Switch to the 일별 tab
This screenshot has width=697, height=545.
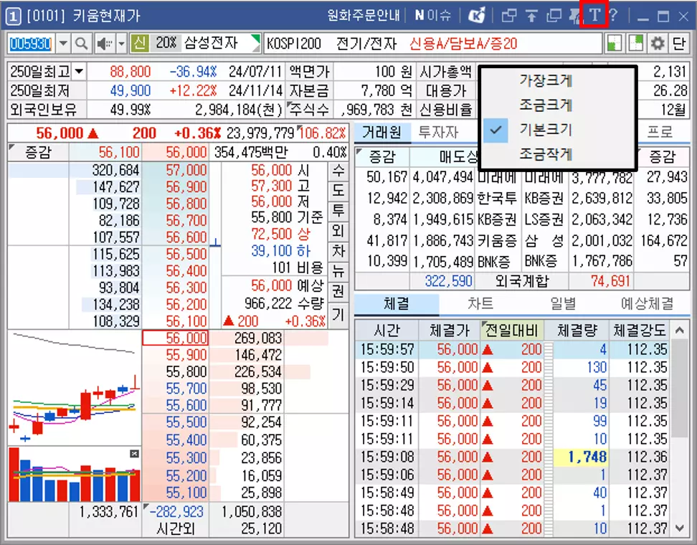point(563,304)
